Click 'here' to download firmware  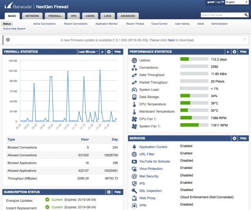171,40
